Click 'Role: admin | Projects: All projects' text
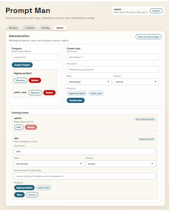Screen dimensions: 169x210 pos(131,12)
